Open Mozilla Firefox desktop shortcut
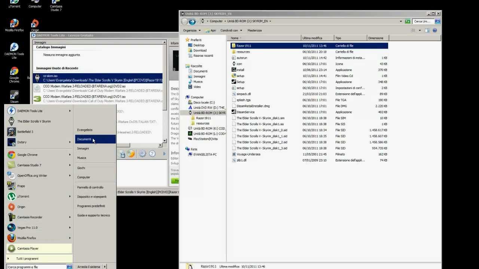The width and height of the screenshot is (479, 269). pos(14,25)
